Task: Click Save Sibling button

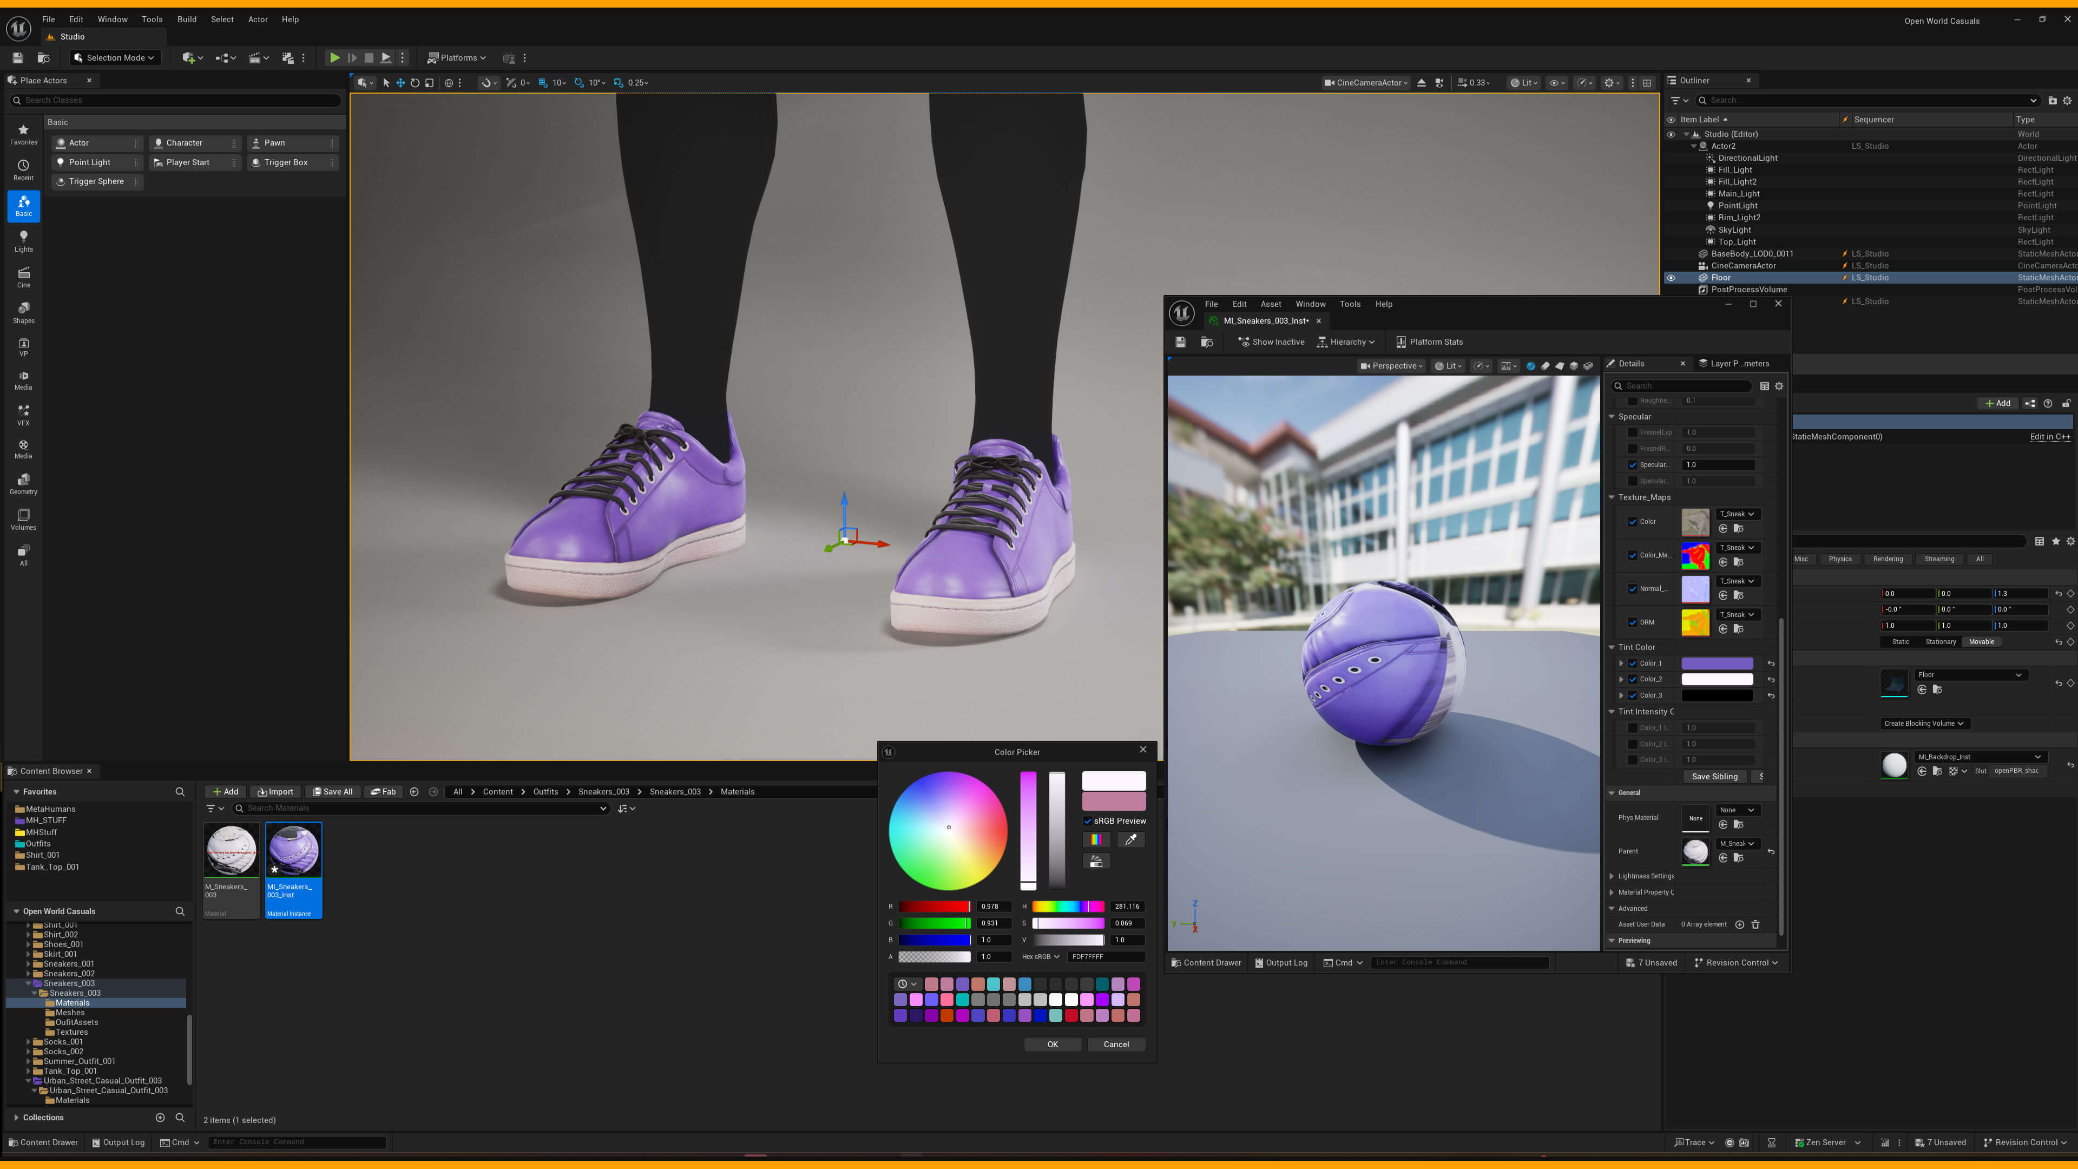Action: coord(1714,776)
